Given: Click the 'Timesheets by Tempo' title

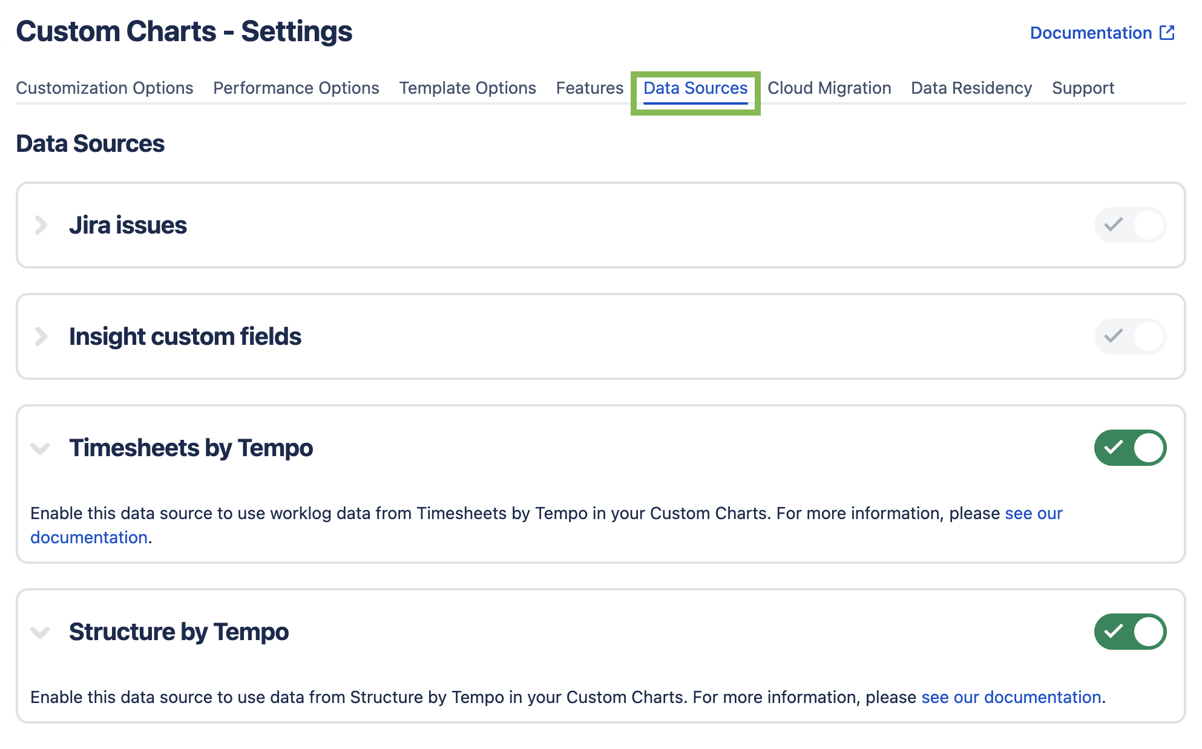Looking at the screenshot, I should tap(191, 448).
